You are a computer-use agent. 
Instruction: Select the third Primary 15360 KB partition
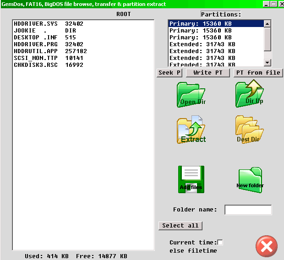216,38
